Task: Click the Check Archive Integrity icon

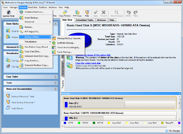Action: point(54,48)
